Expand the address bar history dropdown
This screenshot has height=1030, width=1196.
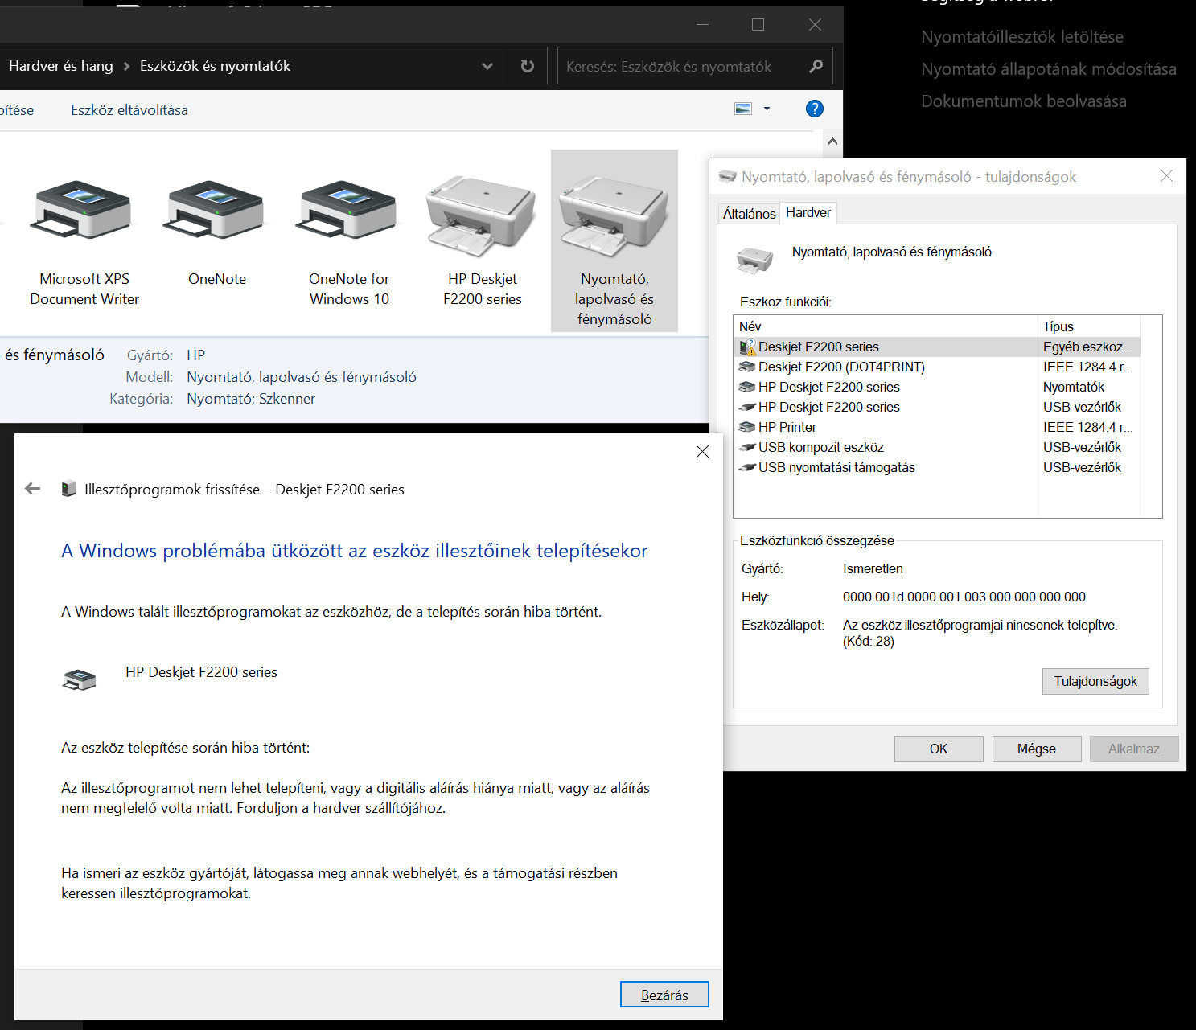click(487, 66)
